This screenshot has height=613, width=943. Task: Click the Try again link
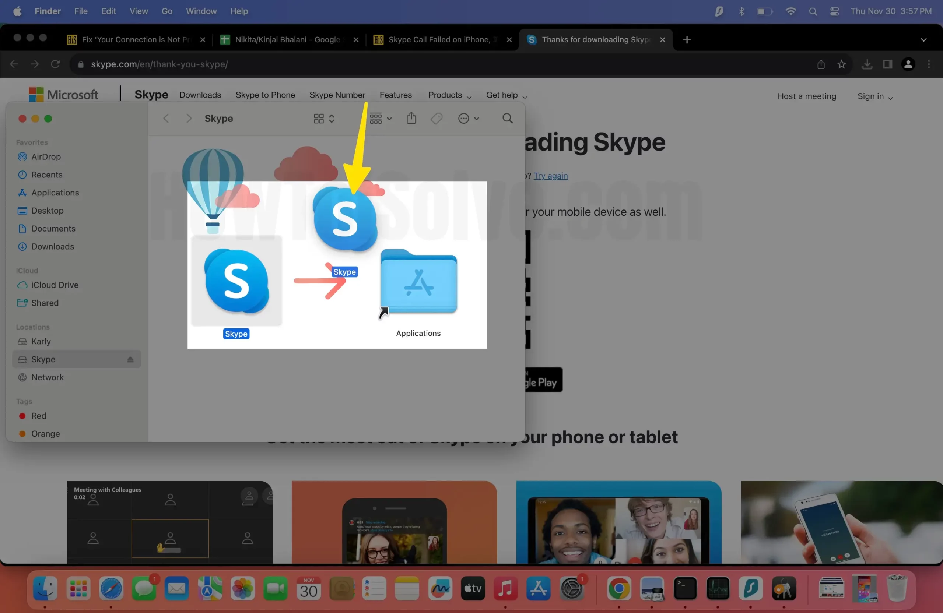tap(550, 176)
